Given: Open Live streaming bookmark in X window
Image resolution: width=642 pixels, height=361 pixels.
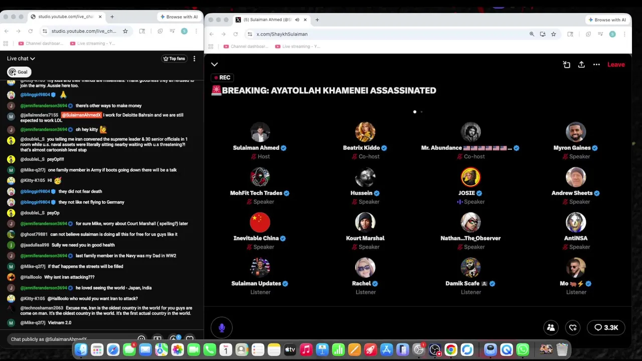Looking at the screenshot, I should [298, 47].
